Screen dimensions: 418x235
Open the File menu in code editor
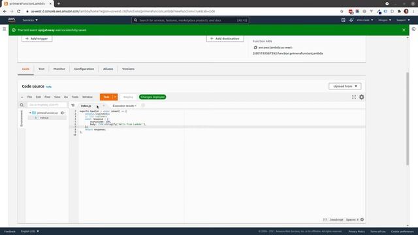point(29,97)
